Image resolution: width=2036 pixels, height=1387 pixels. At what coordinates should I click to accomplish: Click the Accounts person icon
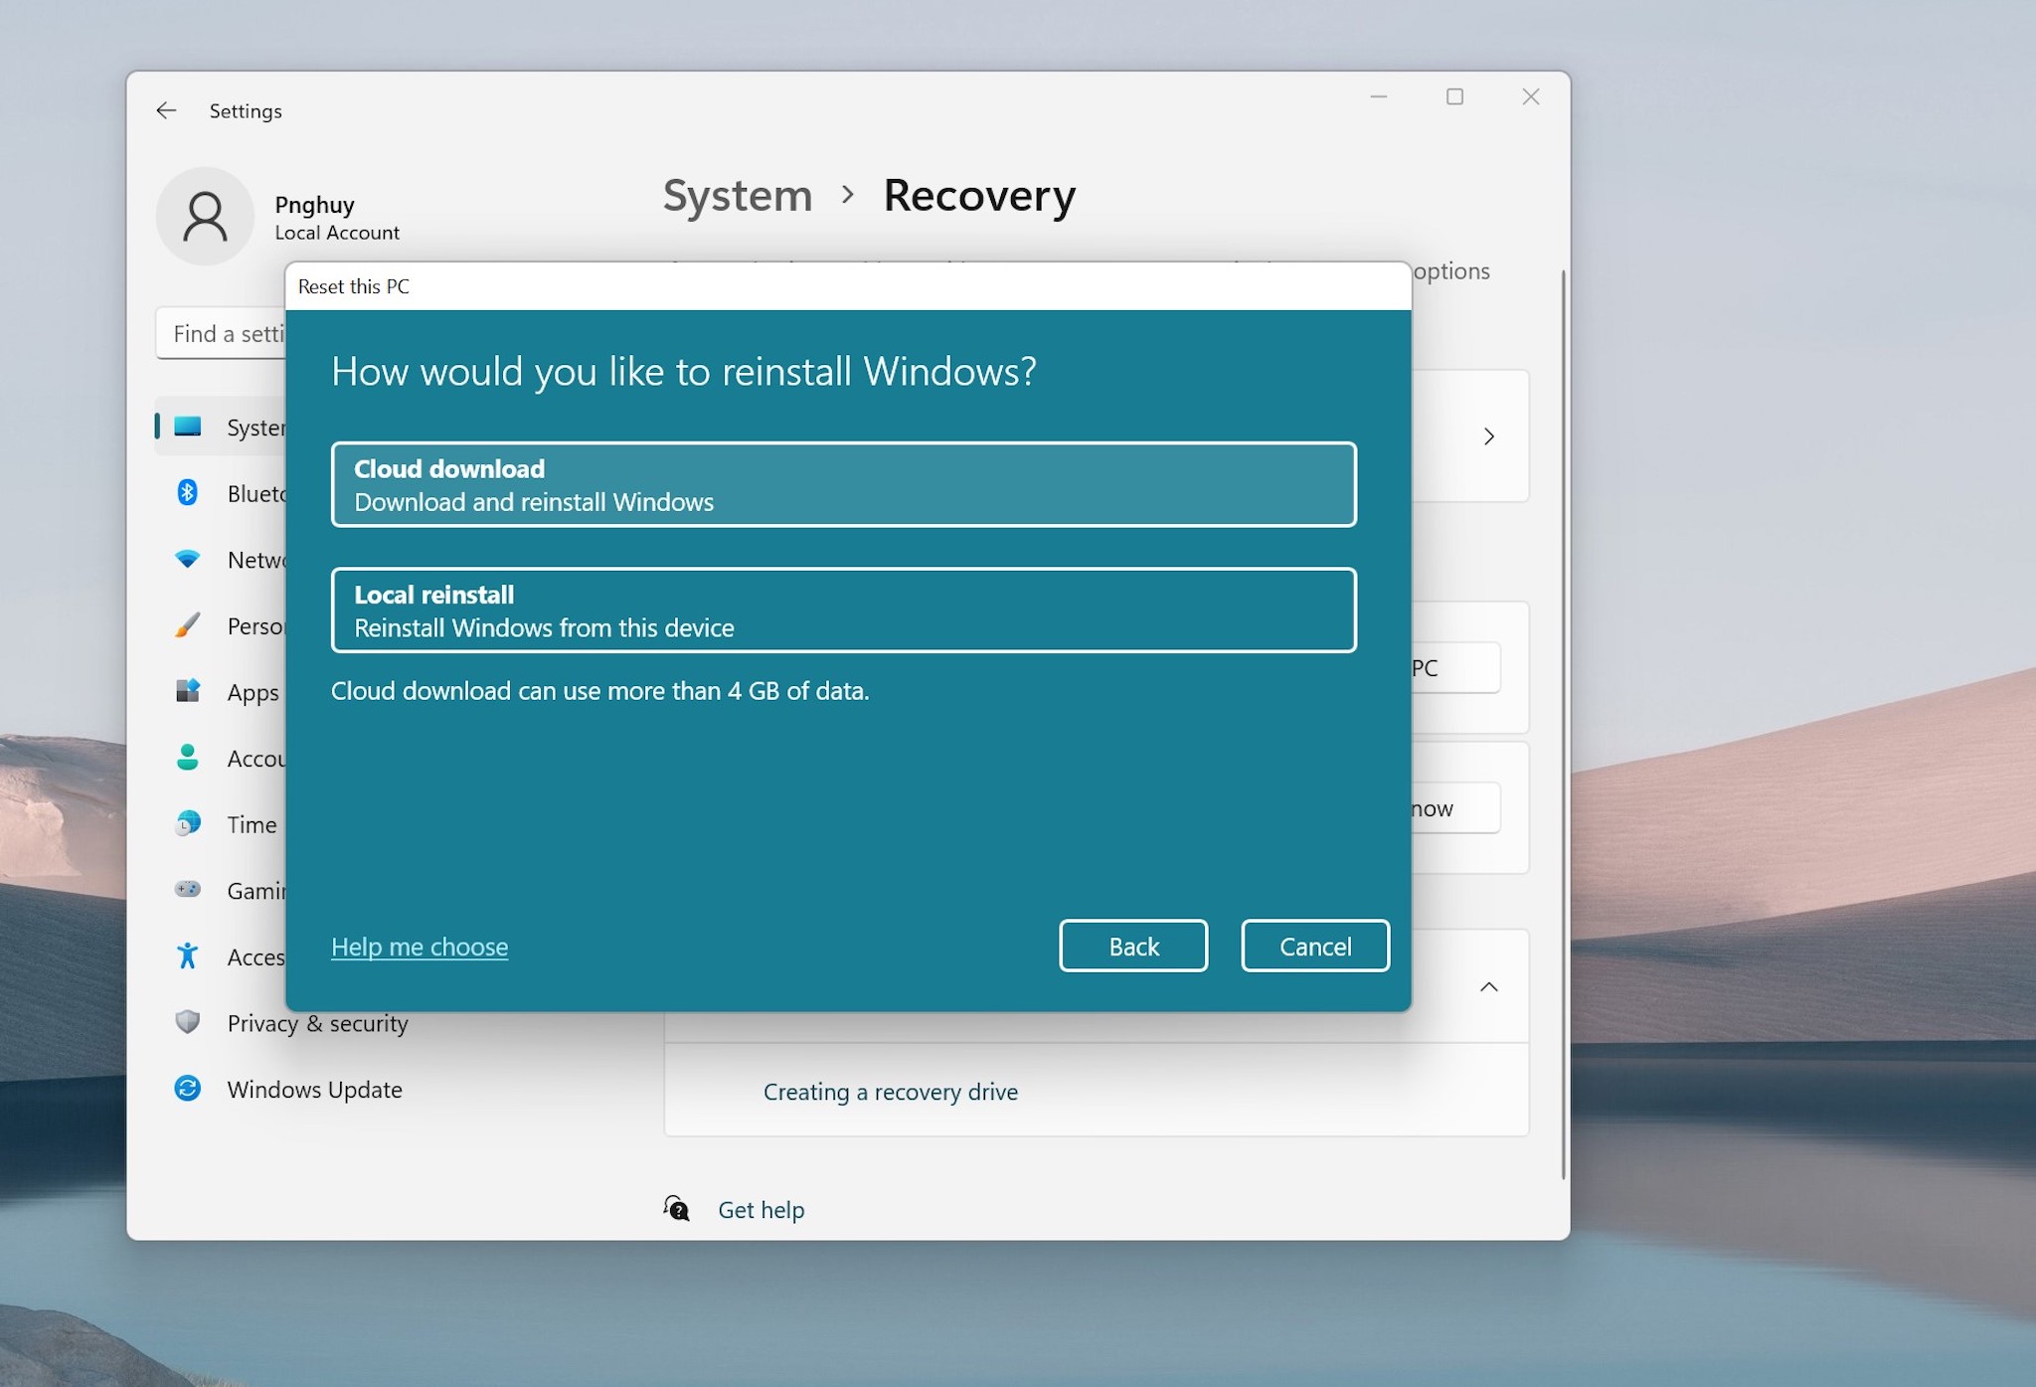[x=188, y=758]
